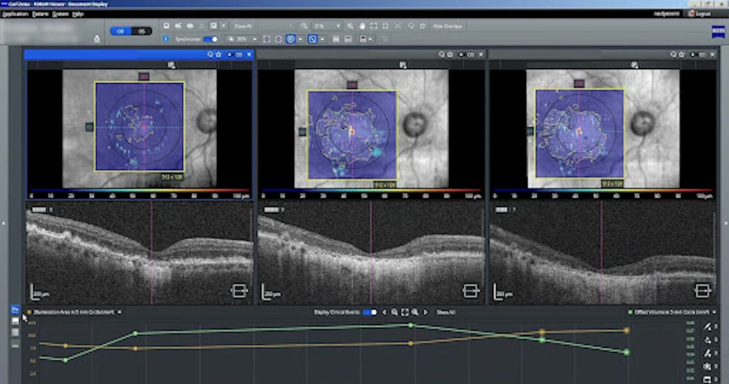Open the overlay opacity 30% dropdown
Viewport: 729px width, 384px height.
pyautogui.click(x=243, y=39)
